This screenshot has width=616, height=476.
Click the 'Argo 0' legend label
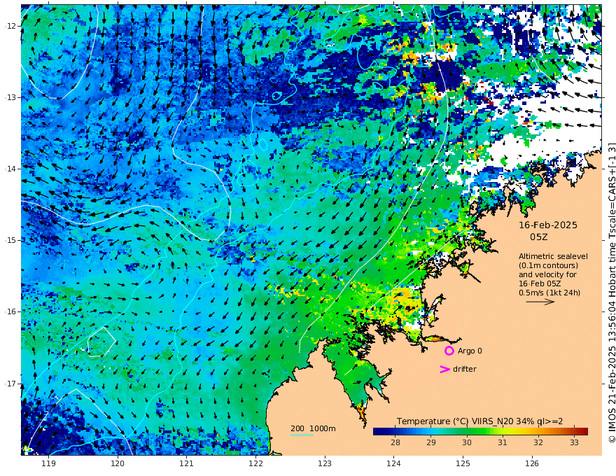click(470, 351)
